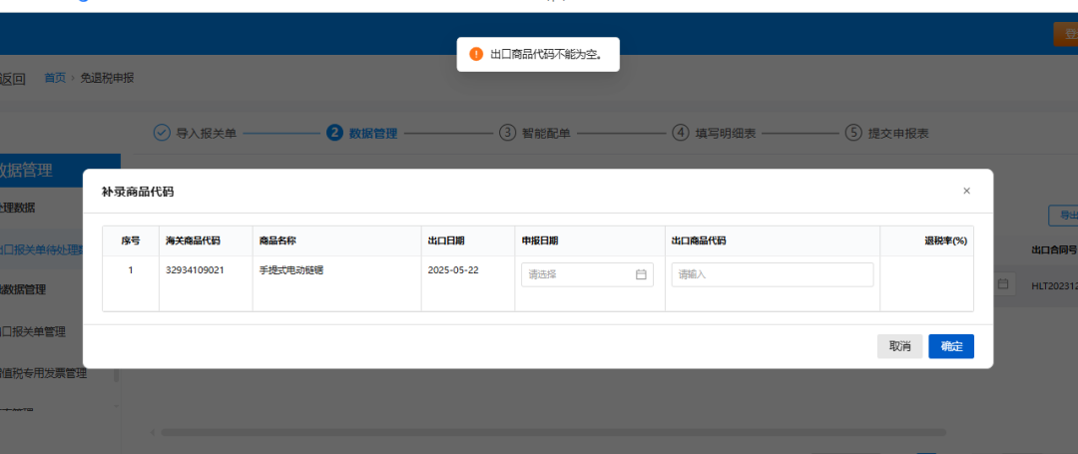Viewport: 1078px width, 454px height.
Task: Focus the 出口商品代码 input field
Action: [x=772, y=274]
